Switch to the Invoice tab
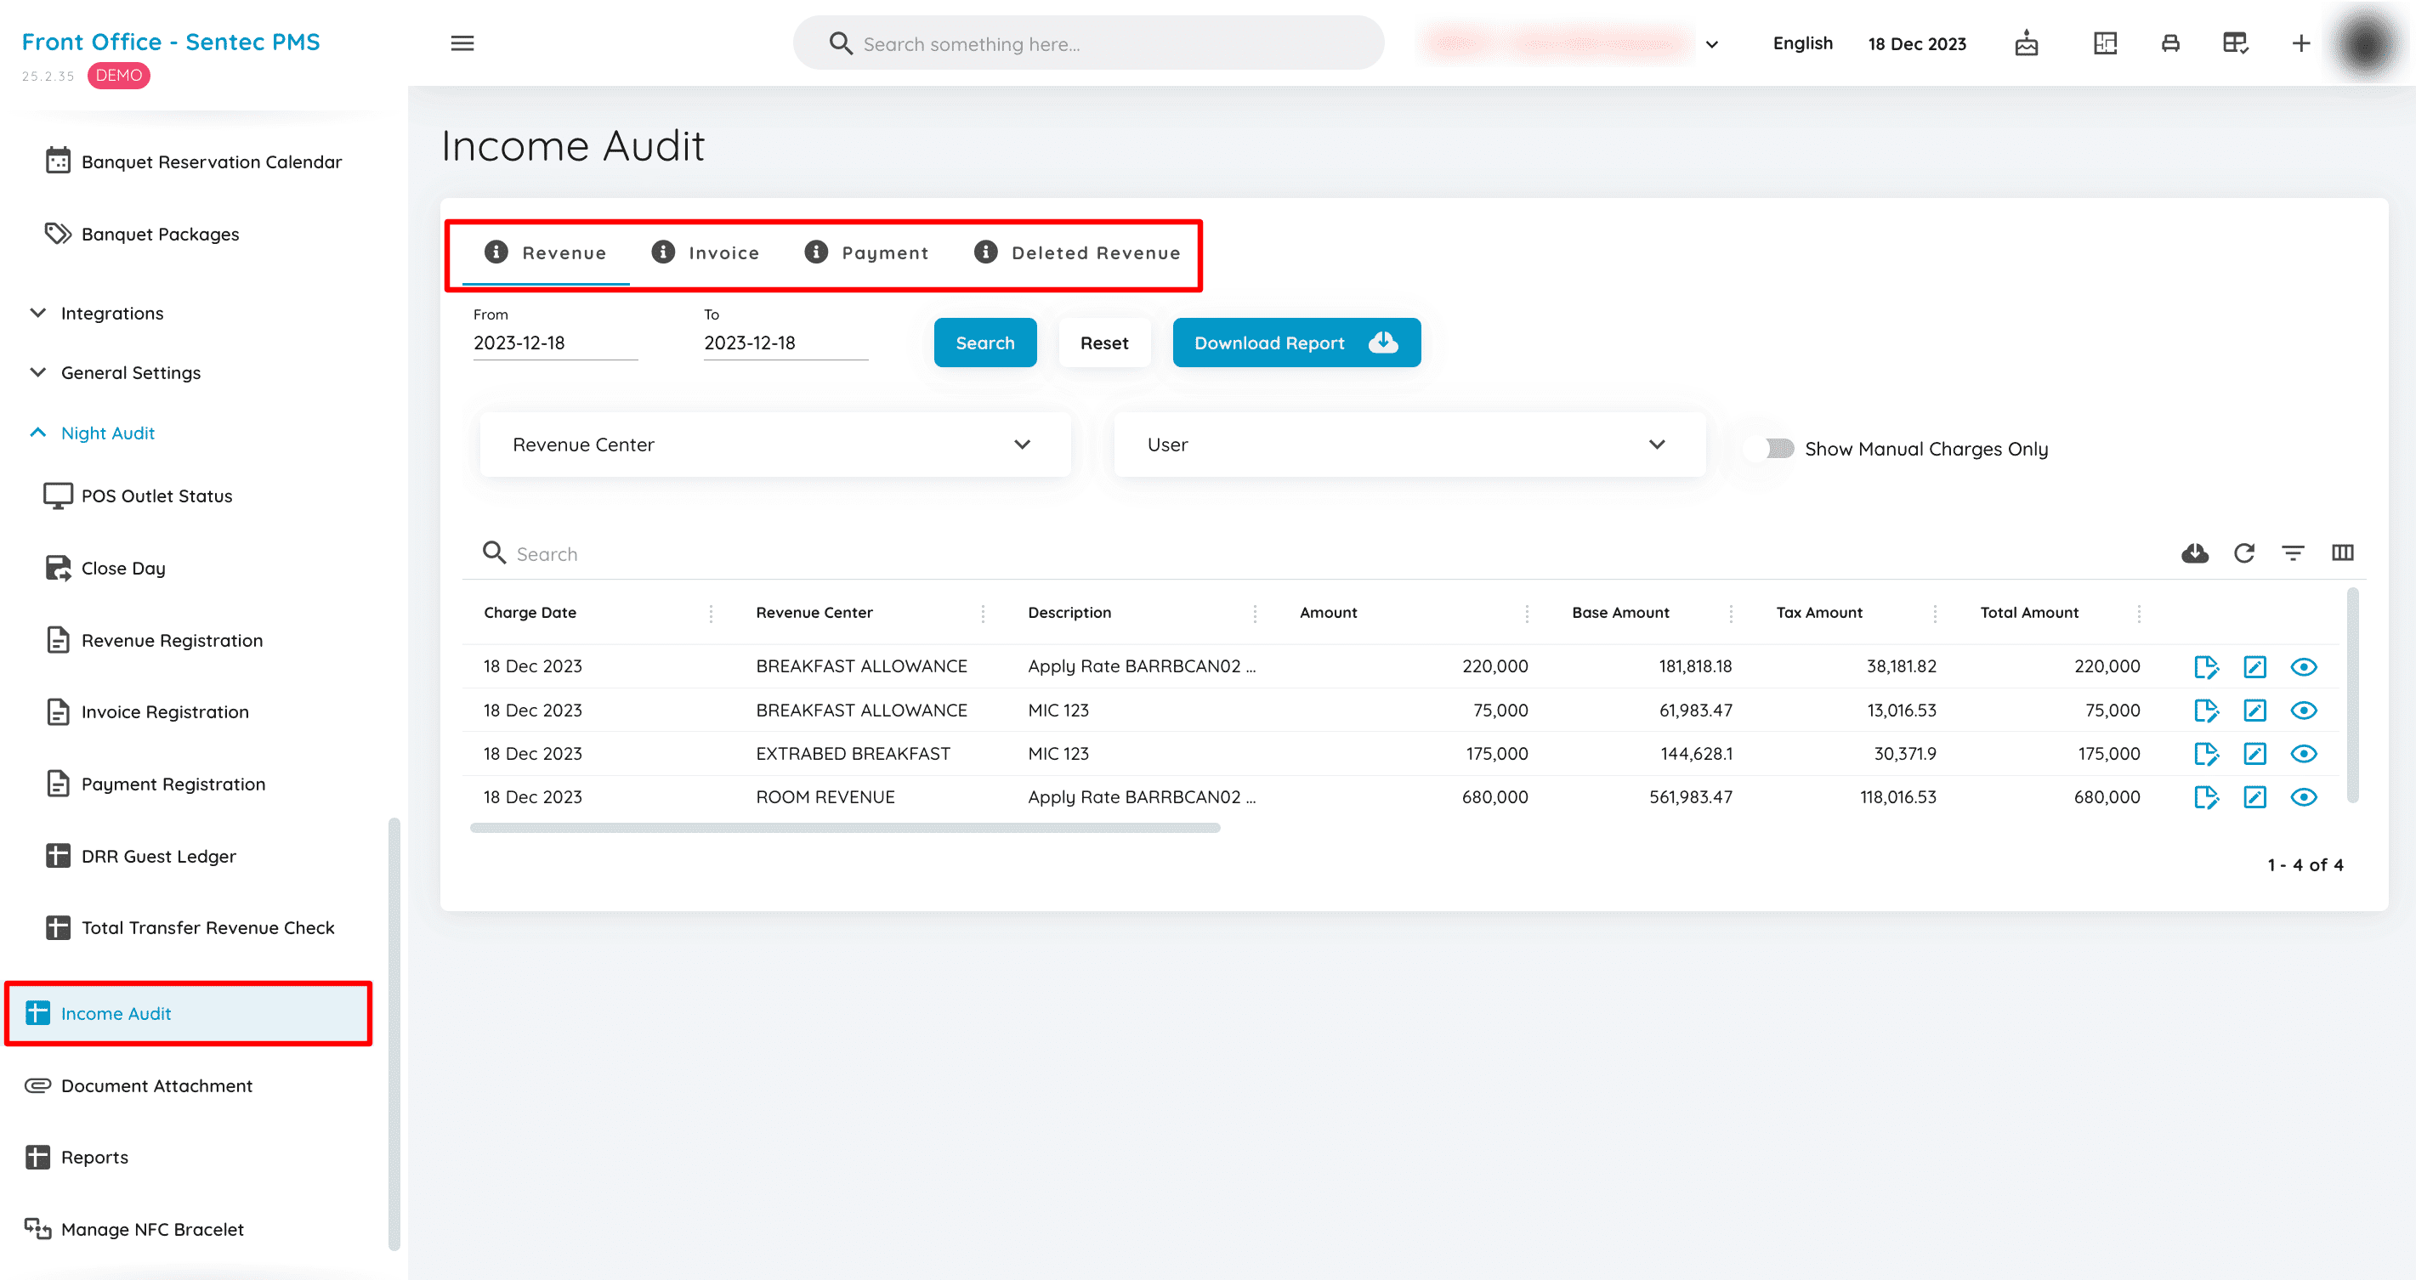The height and width of the screenshot is (1280, 2416). 706,253
